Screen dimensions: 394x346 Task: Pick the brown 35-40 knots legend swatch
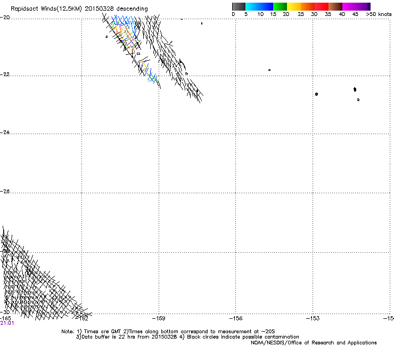pyautogui.click(x=335, y=6)
